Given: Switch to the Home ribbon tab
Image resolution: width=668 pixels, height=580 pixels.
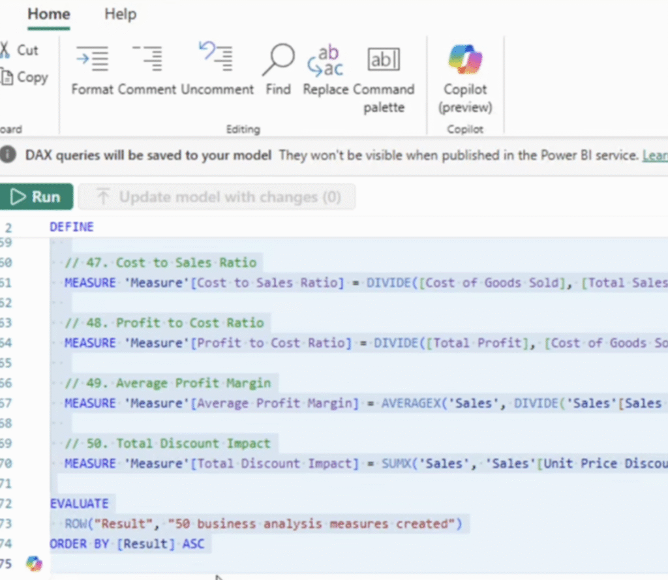Looking at the screenshot, I should [49, 14].
